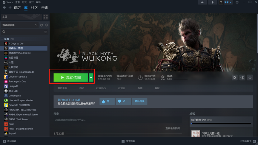Open the Games and Software dropdown
The width and height of the screenshot is (258, 145).
[x=20, y=25]
